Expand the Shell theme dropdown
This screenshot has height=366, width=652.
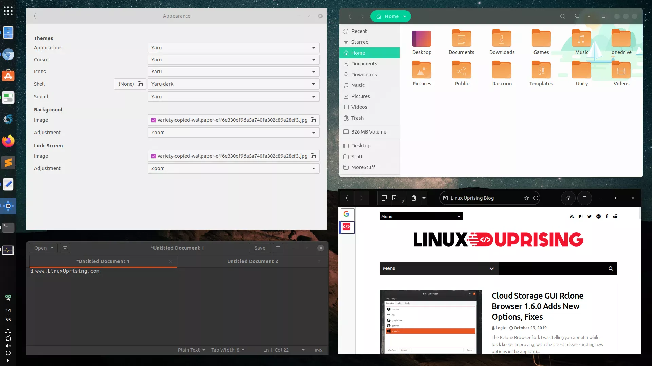(234, 84)
